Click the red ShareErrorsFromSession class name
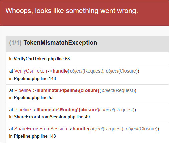This screenshot has width=169, height=143. click(41, 129)
